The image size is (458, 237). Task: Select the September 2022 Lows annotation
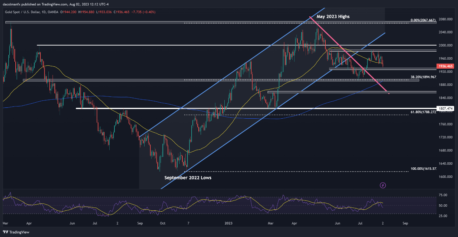tap(188, 177)
